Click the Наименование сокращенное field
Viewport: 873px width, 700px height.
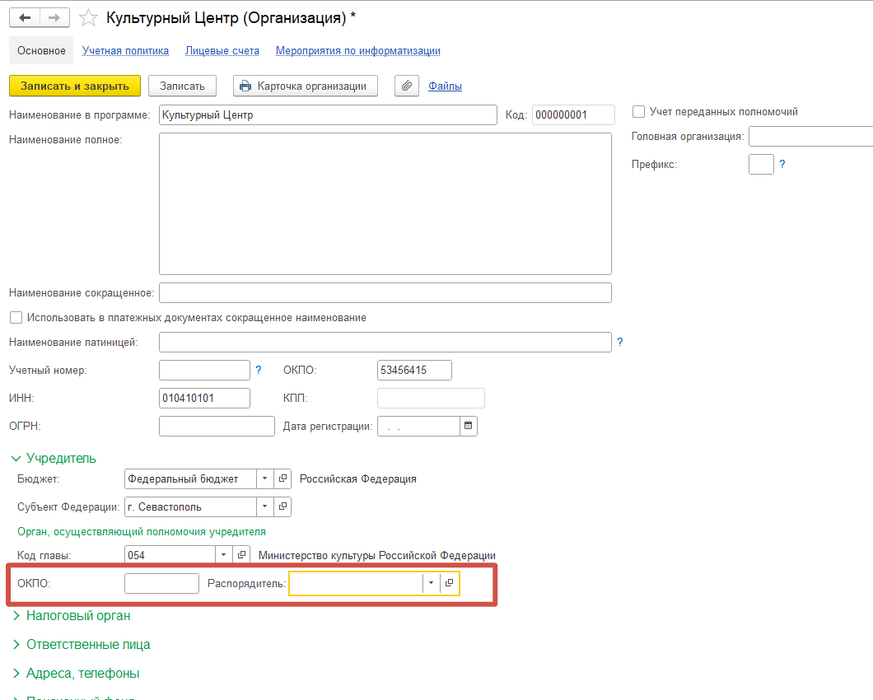[x=385, y=293]
